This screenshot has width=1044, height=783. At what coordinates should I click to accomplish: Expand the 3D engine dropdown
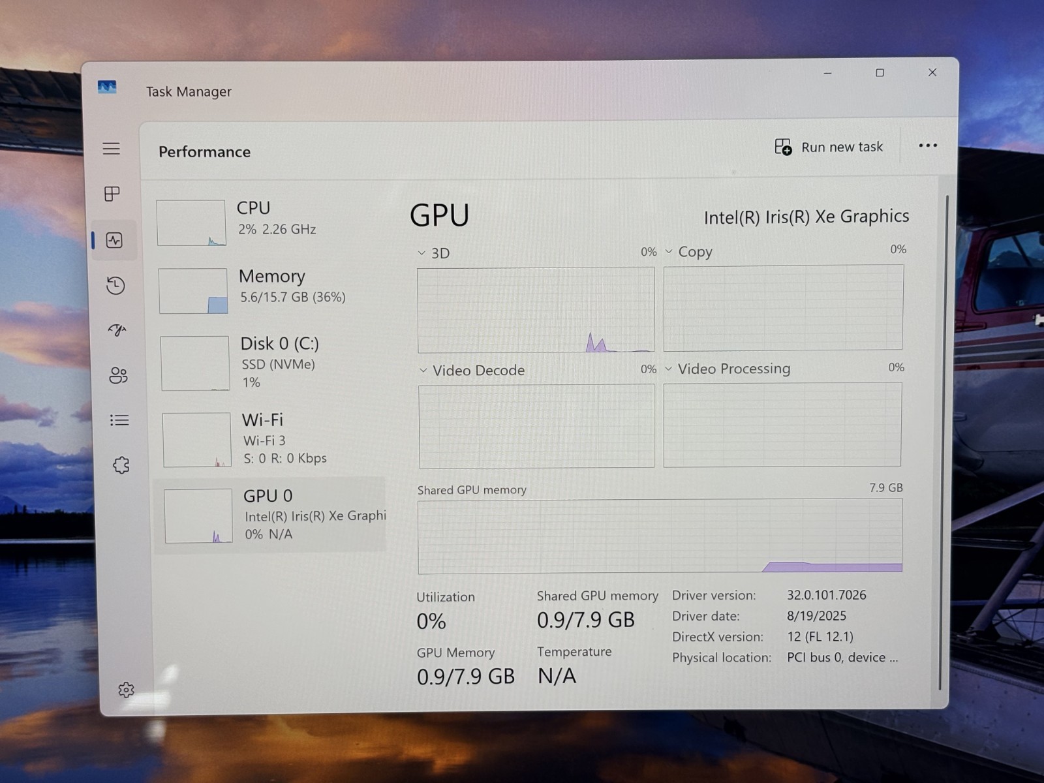(x=422, y=253)
